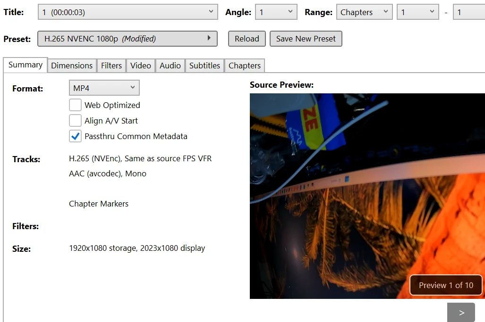Open the Title dropdown
Screen dimensions: 485x322
point(128,12)
